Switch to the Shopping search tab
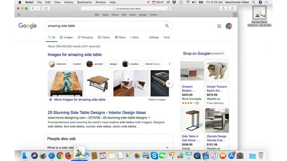 (x=85, y=38)
